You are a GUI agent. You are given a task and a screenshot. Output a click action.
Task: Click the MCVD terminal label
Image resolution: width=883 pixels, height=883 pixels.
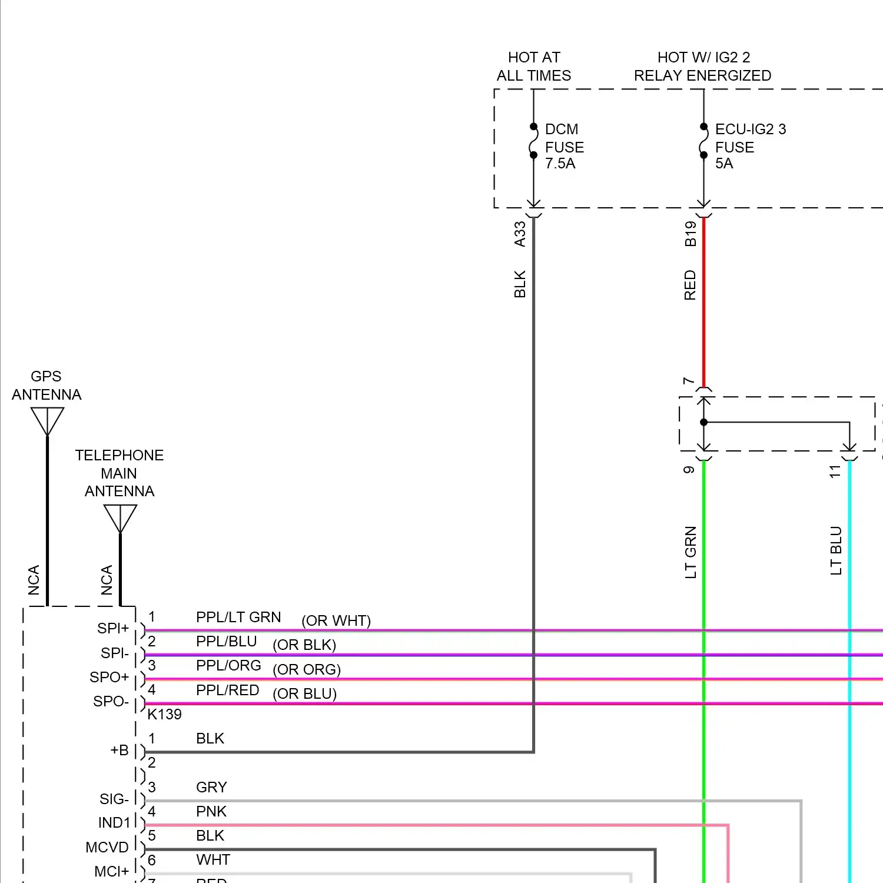pos(107,847)
